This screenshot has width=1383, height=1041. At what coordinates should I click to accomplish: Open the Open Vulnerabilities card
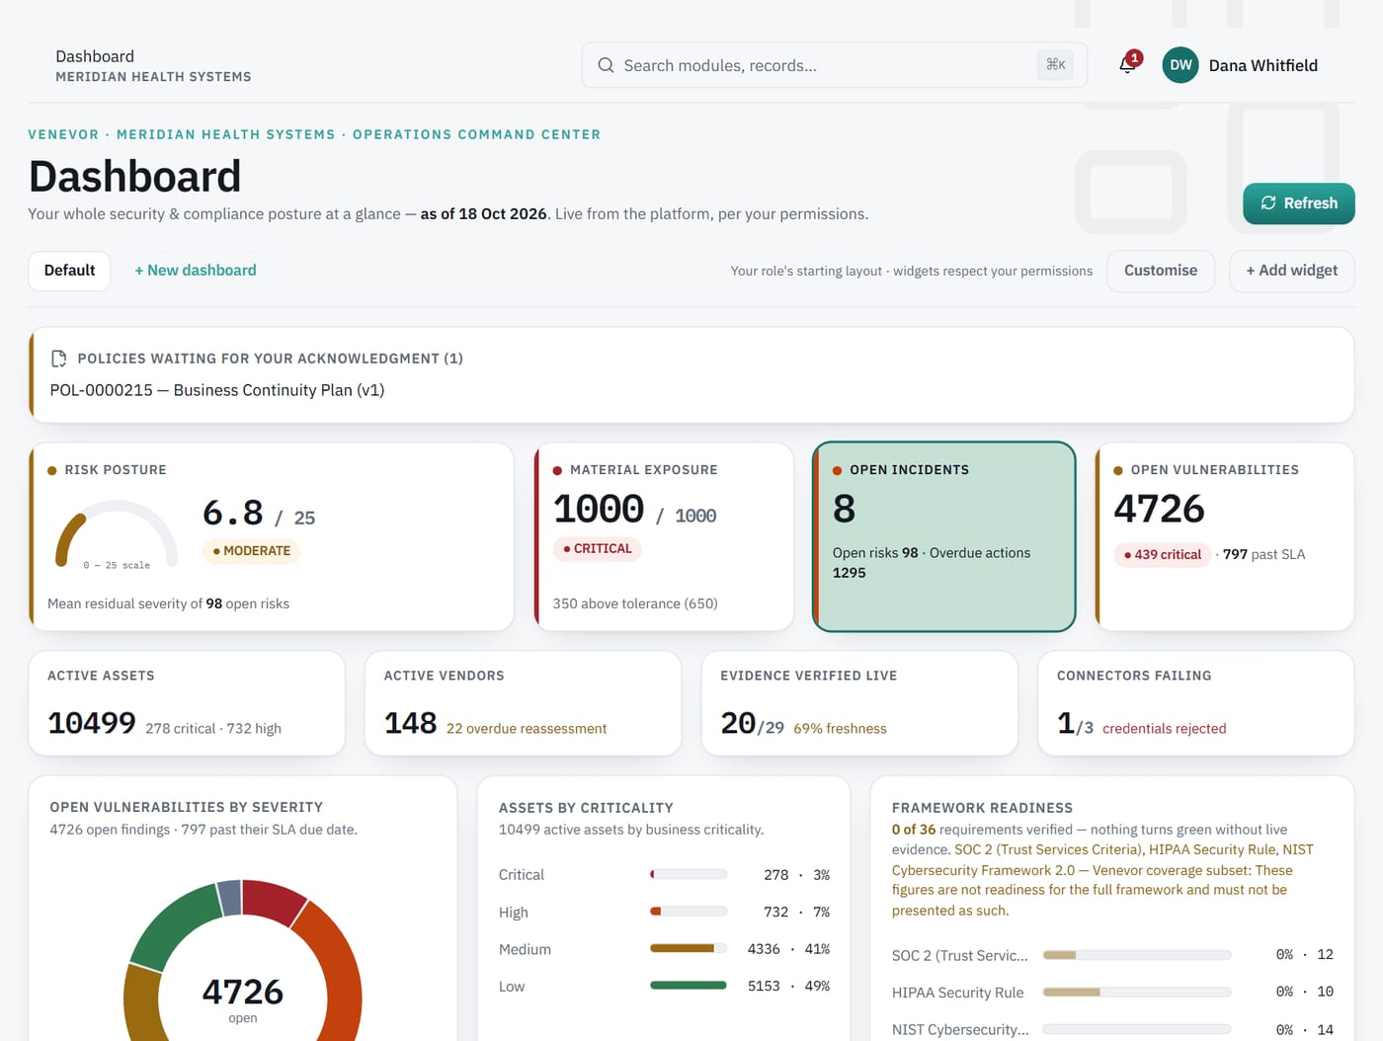coord(1225,536)
